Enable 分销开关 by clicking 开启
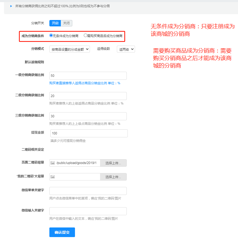The image size is (238, 240). point(55,23)
